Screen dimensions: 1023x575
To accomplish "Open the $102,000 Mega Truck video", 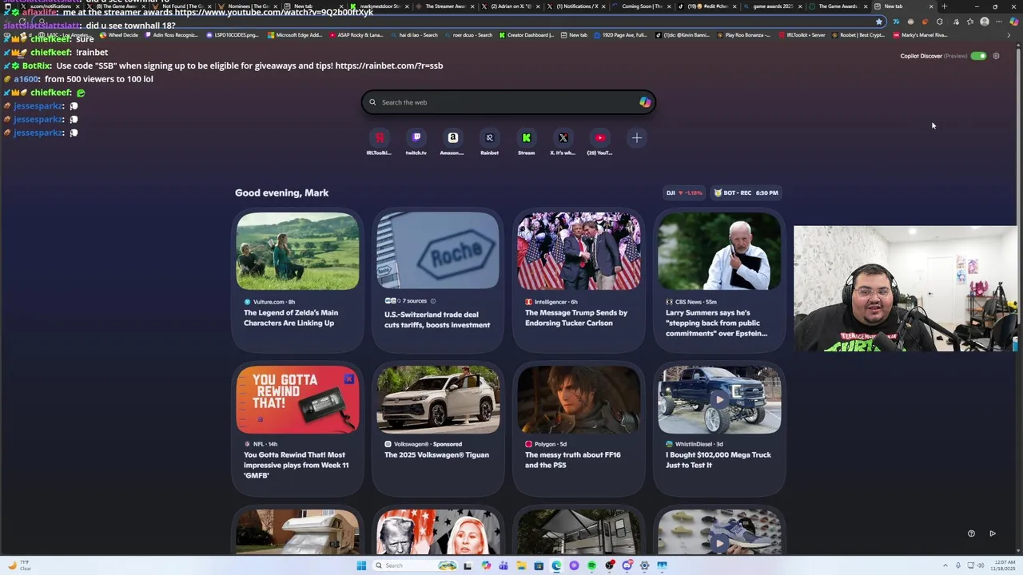I will [x=719, y=430].
